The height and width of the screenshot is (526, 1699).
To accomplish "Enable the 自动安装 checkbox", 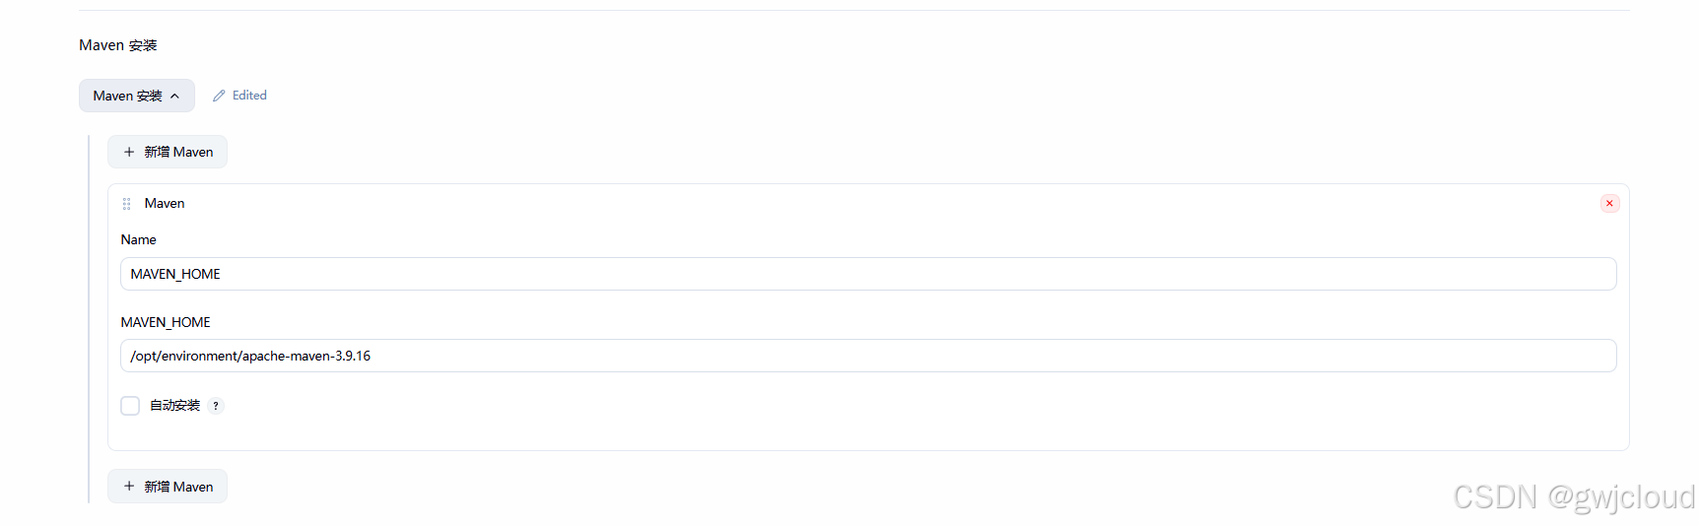I will [x=130, y=406].
